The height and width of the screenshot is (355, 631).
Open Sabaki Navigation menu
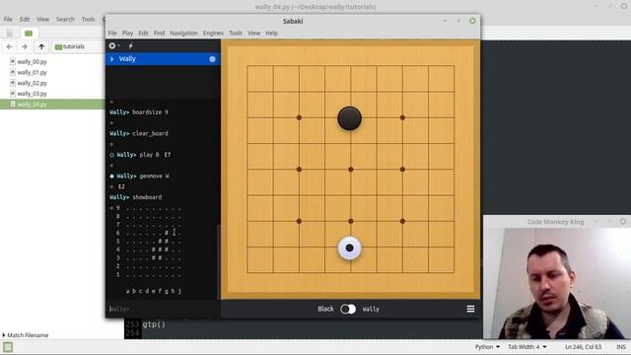tap(183, 33)
